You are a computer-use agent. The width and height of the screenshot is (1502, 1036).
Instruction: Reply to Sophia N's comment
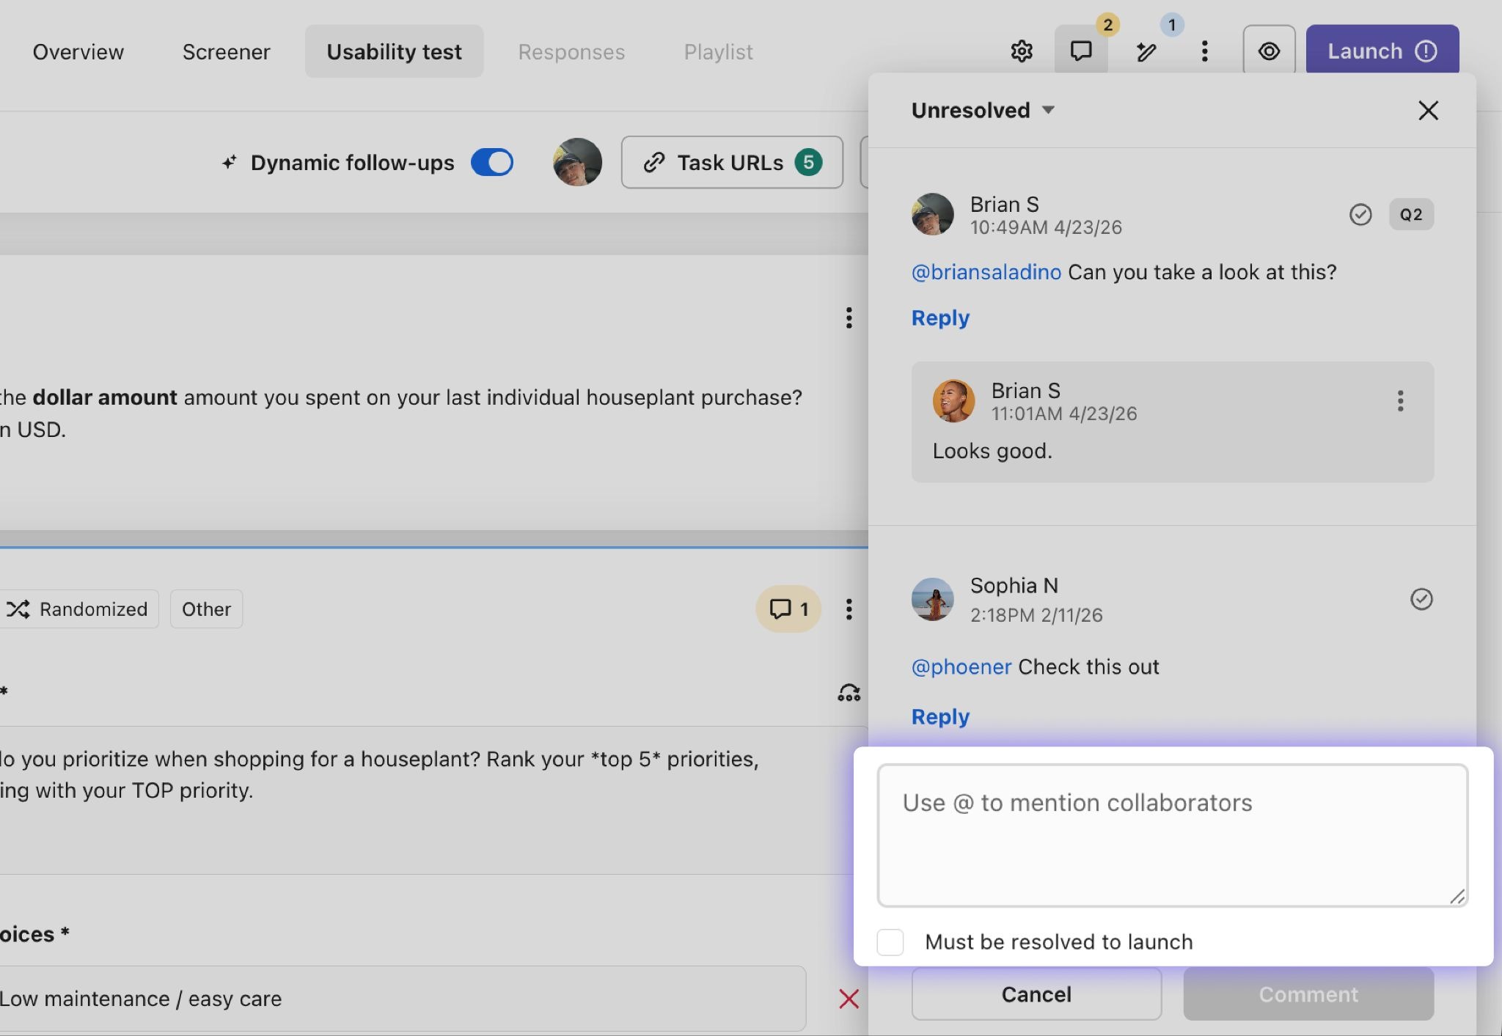940,716
